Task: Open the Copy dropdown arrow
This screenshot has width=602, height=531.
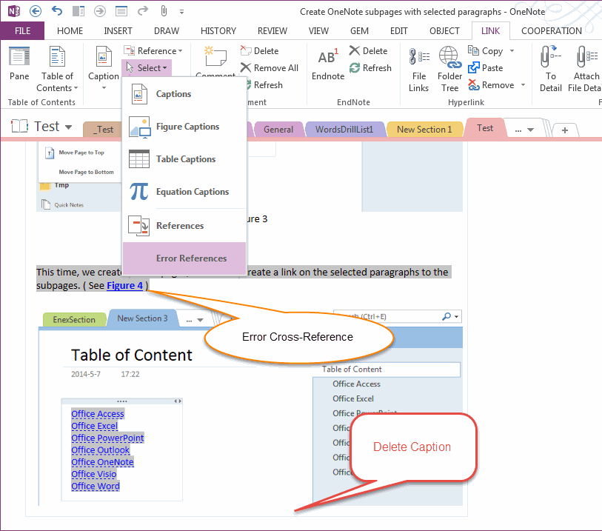Action: click(x=512, y=50)
